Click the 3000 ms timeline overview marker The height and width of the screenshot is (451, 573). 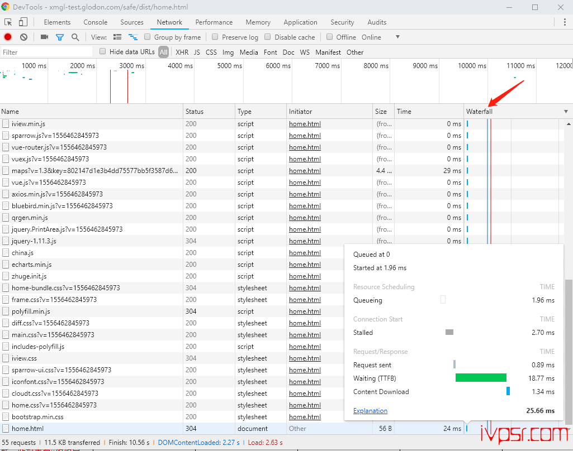[131, 66]
